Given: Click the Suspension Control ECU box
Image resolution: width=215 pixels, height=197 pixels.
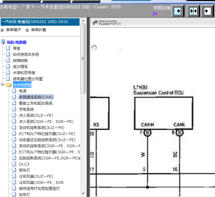Looking at the screenshot, I should point(164,113).
